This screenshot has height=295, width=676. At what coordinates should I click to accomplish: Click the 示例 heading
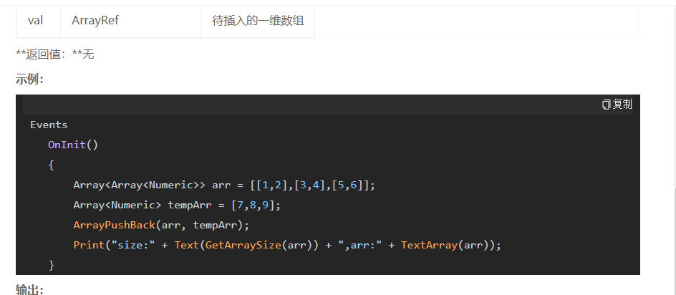click(30, 79)
